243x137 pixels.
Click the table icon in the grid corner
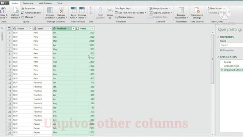pos(9,29)
